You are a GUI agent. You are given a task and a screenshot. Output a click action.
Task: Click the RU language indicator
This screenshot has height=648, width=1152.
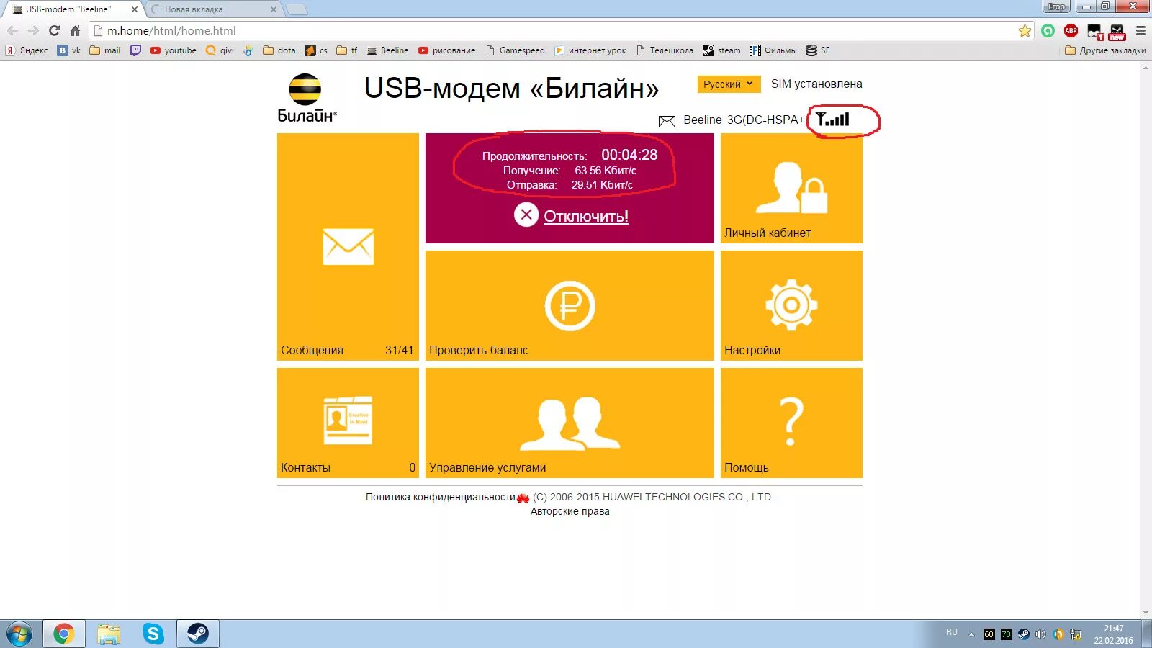tap(952, 632)
